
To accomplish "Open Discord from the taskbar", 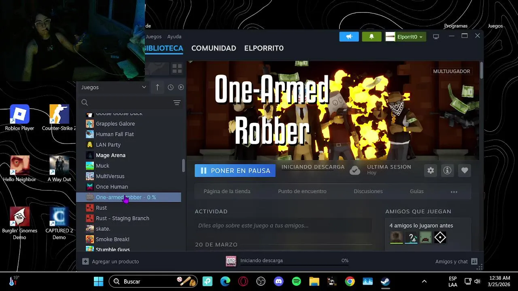I will pos(278,281).
